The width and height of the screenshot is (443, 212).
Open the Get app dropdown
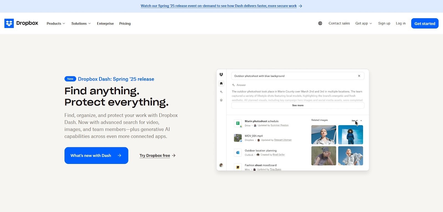(364, 23)
